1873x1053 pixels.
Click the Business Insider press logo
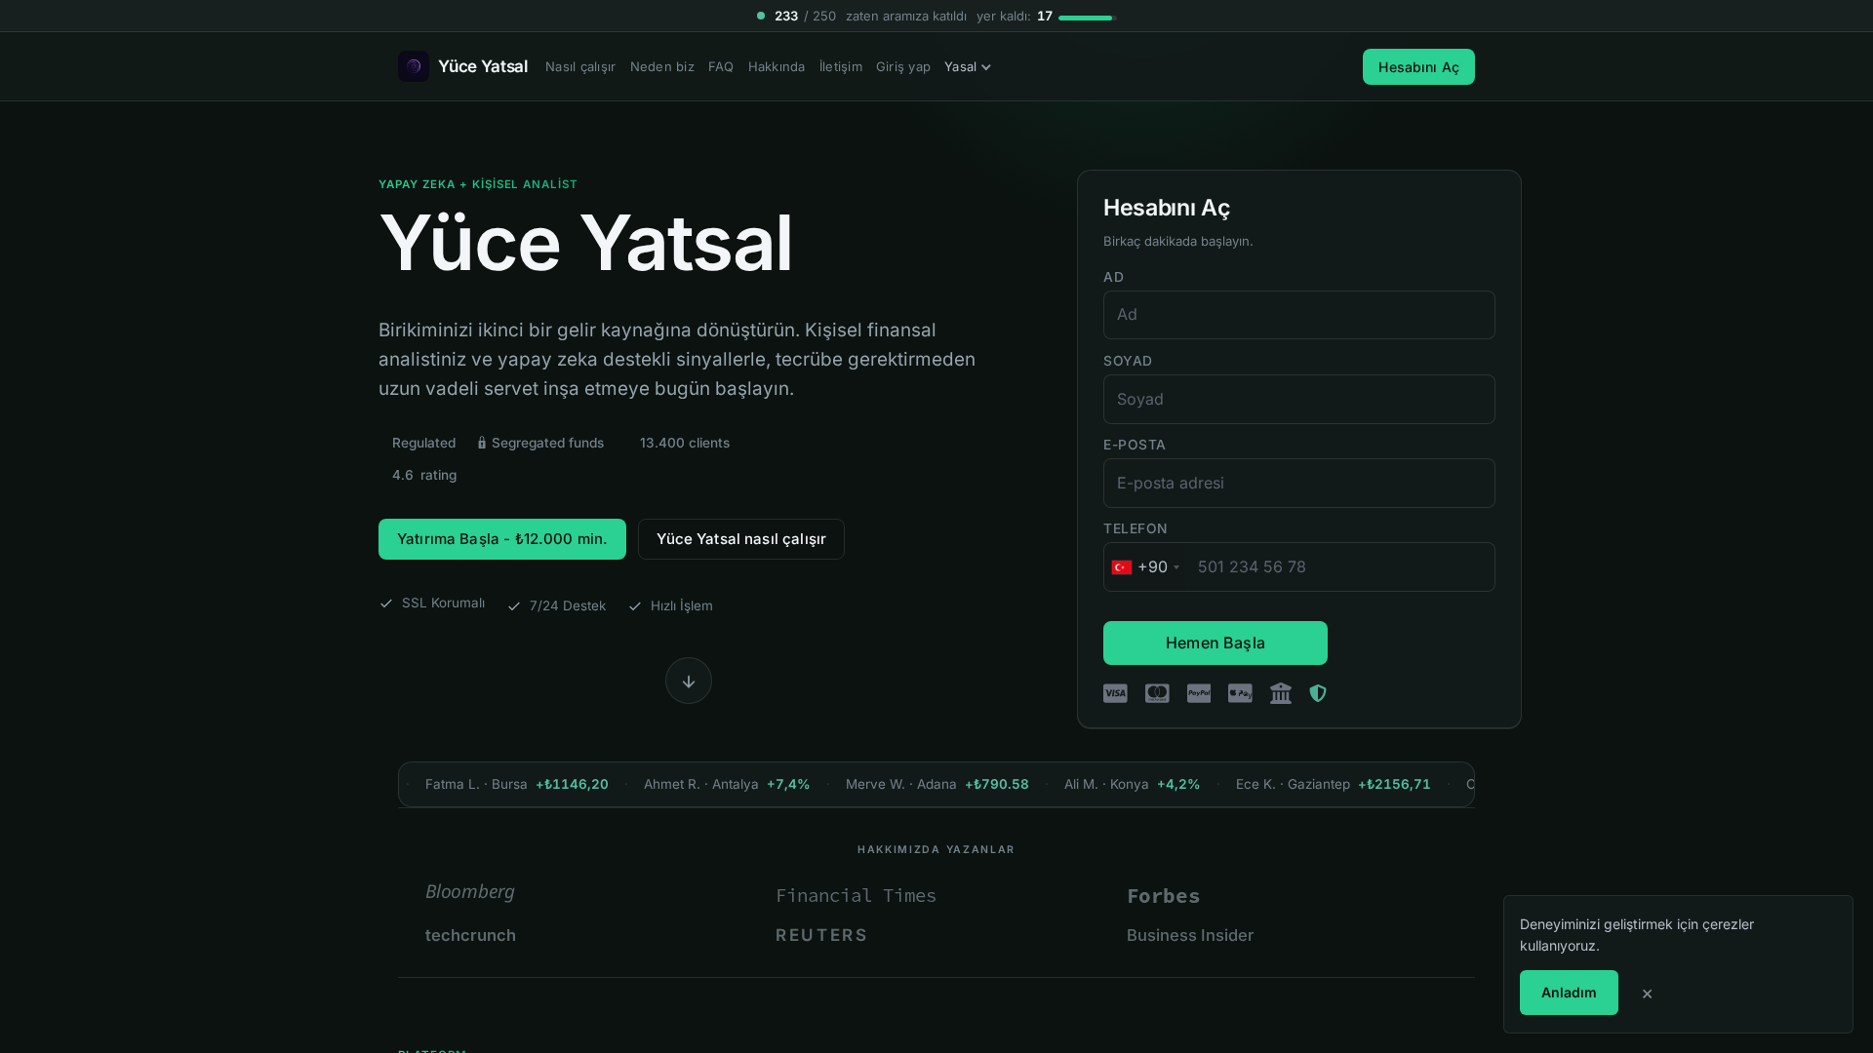click(1190, 935)
